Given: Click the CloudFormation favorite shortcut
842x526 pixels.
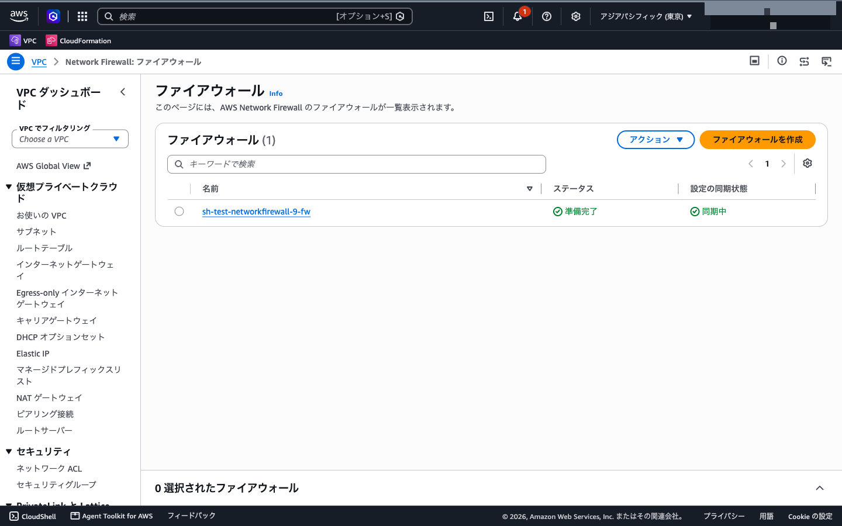Looking at the screenshot, I should 78,40.
